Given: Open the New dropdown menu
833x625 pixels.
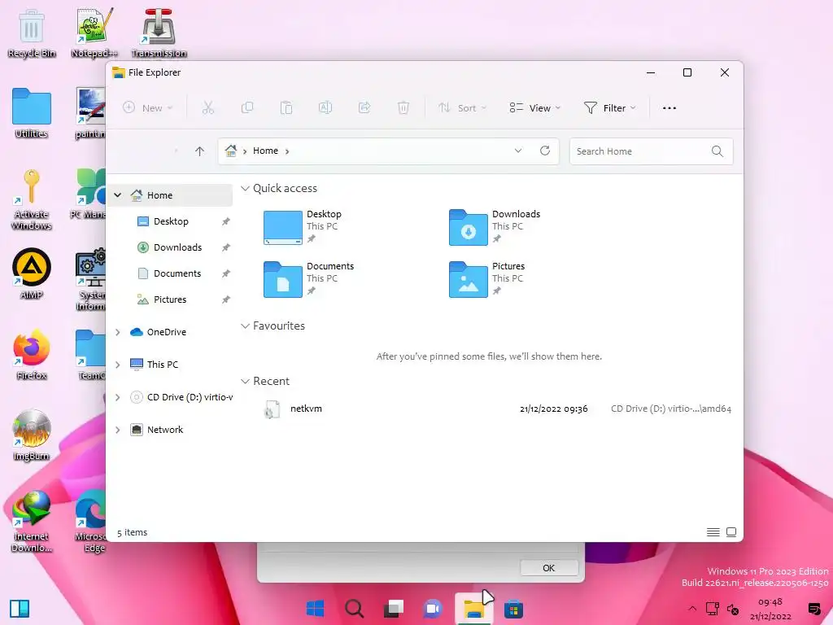Looking at the screenshot, I should pyautogui.click(x=148, y=108).
